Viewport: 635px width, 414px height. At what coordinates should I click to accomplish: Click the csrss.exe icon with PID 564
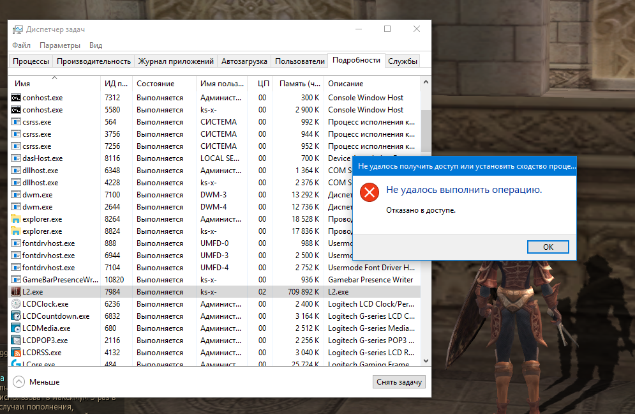(16, 121)
